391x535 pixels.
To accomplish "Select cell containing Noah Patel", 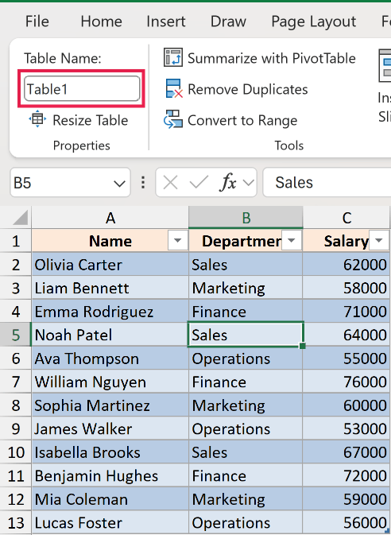I will pos(110,335).
